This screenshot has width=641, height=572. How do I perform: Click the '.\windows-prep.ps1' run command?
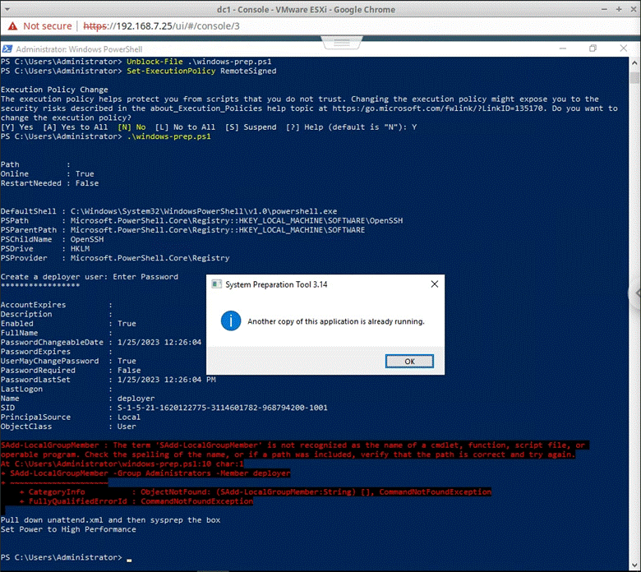pyautogui.click(x=168, y=136)
